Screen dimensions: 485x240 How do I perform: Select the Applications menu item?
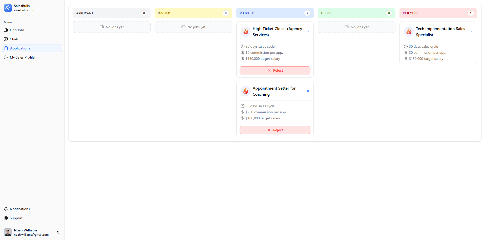click(x=20, y=48)
